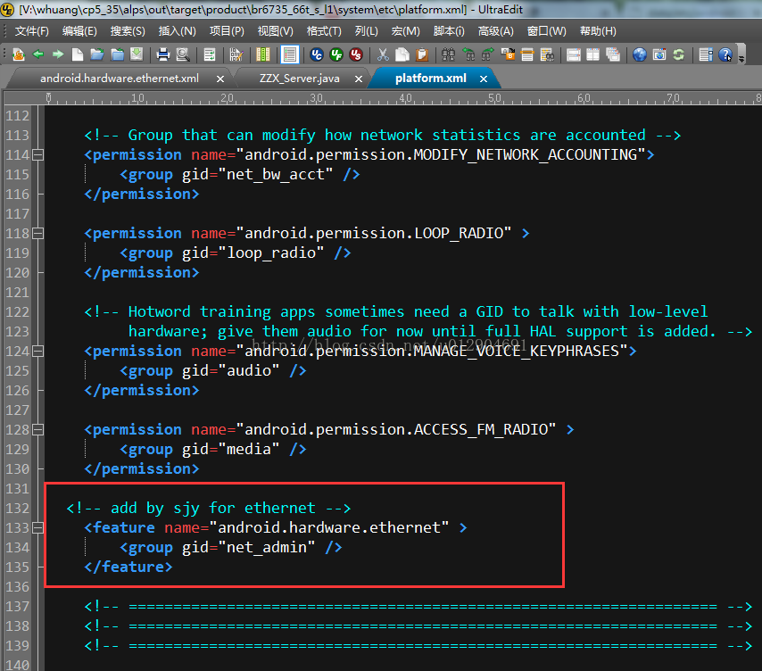Tile windows vertically icon
The image size is (762, 671).
pyautogui.click(x=592, y=54)
